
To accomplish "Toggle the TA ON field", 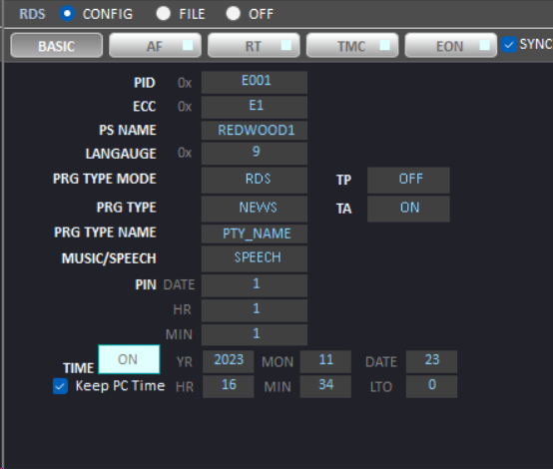I will (408, 209).
